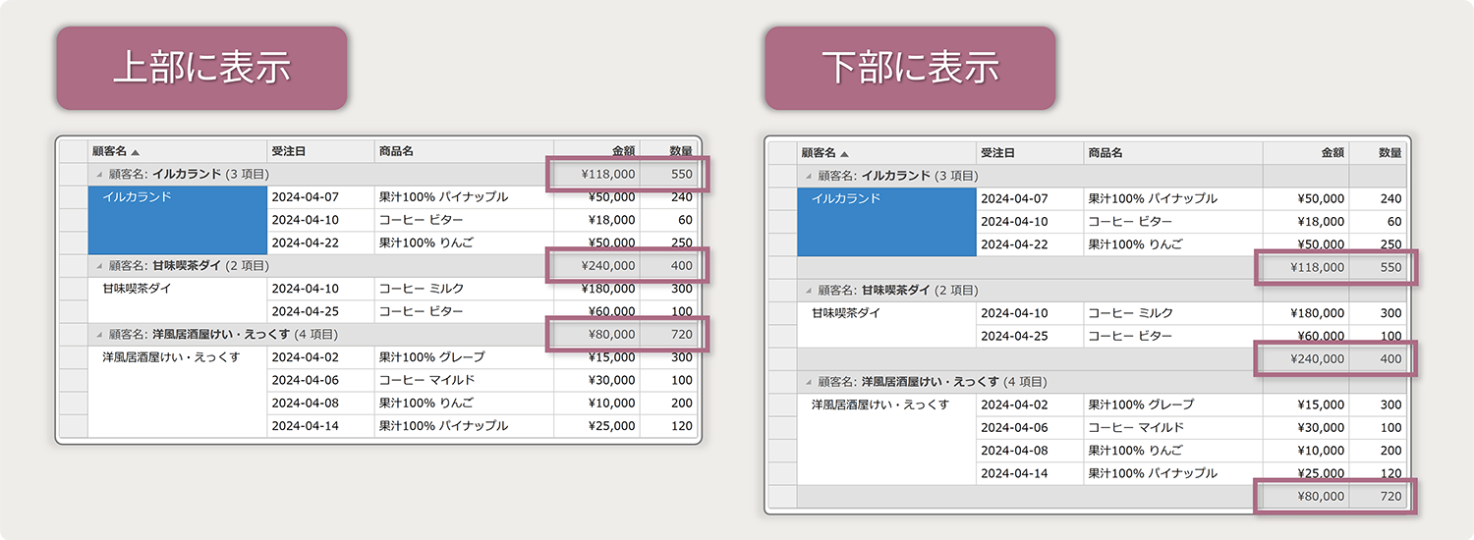Viewport: 1474px width, 540px height.
Task: Select the blue イルカランド cell in left grid
Action: click(177, 220)
